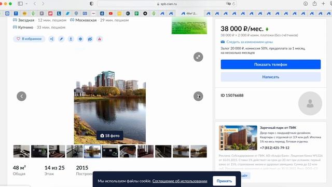Open the sidebar dropdown chevron in Safari
Screen dimensions: 332x187
click(26, 4)
